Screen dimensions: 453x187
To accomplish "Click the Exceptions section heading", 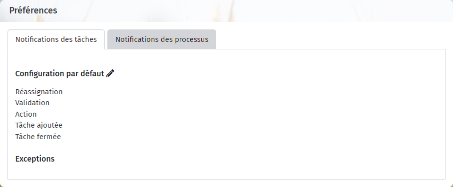I will click(34, 159).
